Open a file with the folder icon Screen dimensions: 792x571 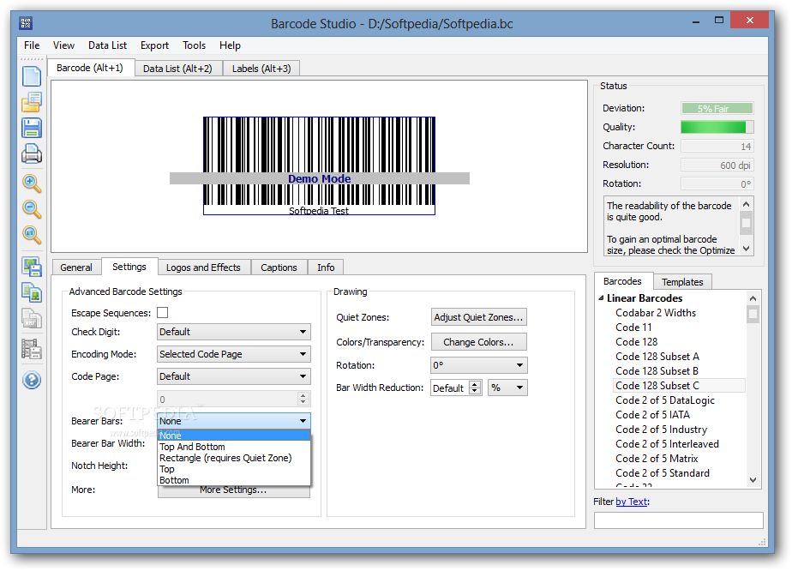pos(32,103)
